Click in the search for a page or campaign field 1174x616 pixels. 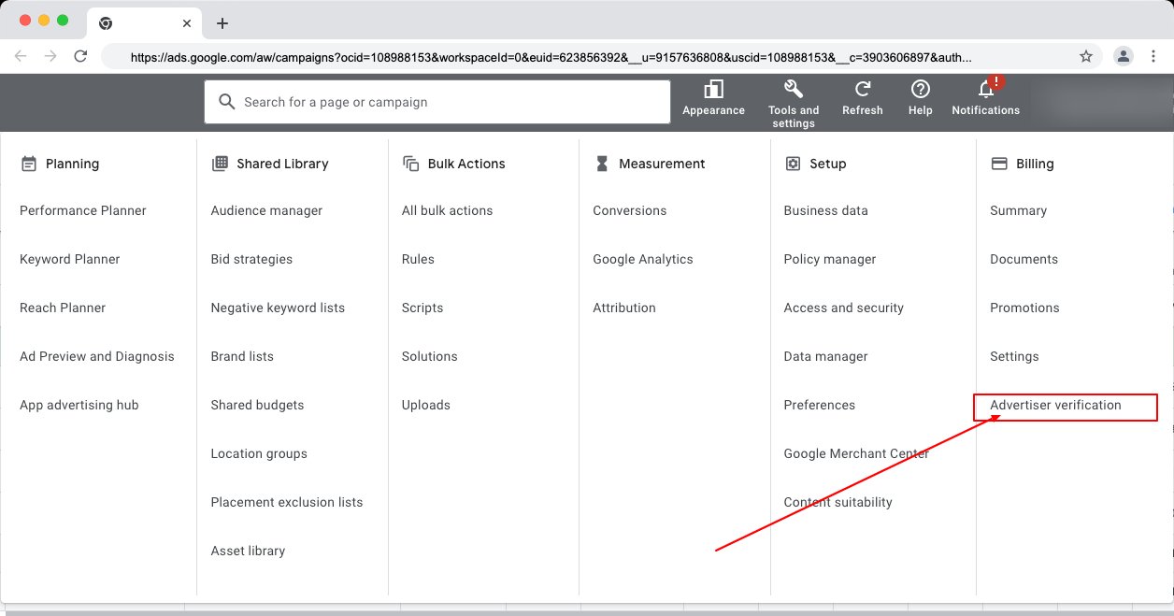(437, 102)
